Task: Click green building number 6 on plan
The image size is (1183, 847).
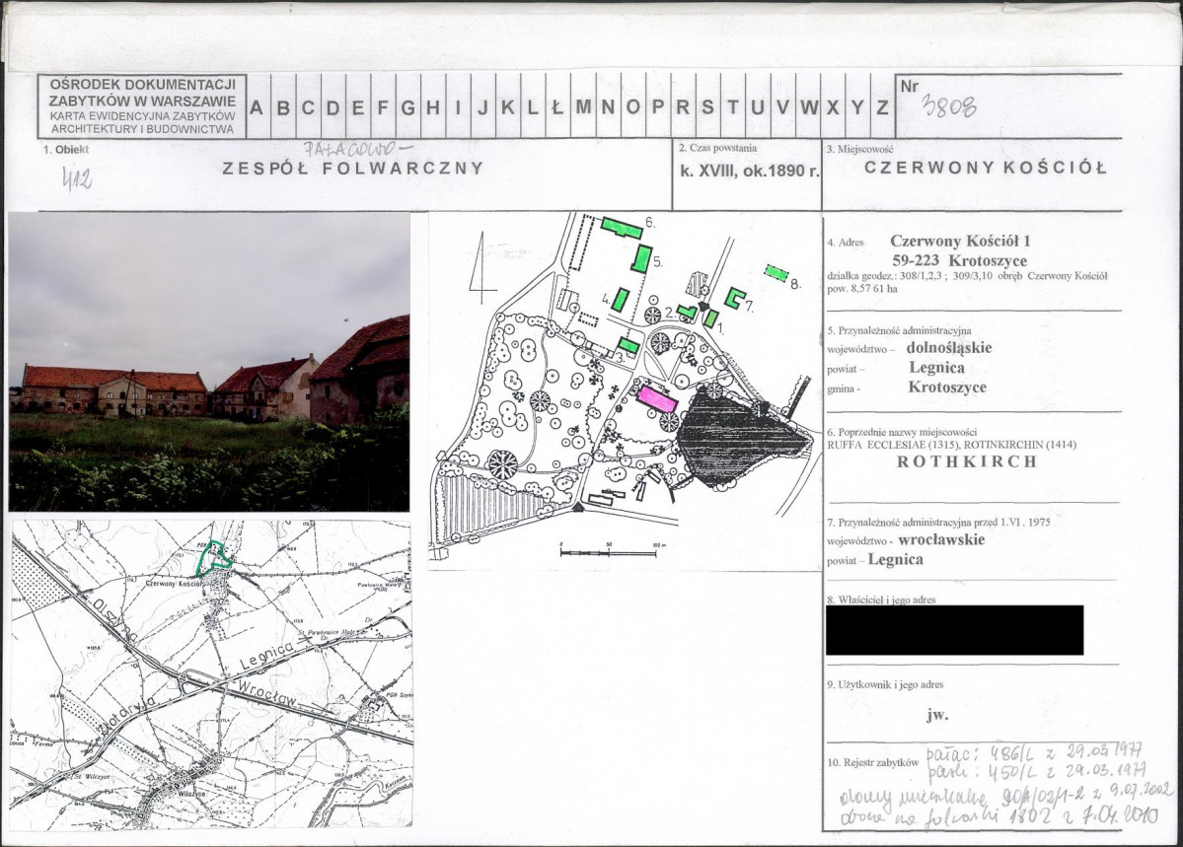Action: point(622,227)
